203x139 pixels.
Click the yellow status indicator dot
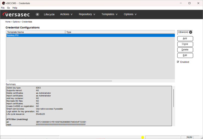(x=143, y=137)
